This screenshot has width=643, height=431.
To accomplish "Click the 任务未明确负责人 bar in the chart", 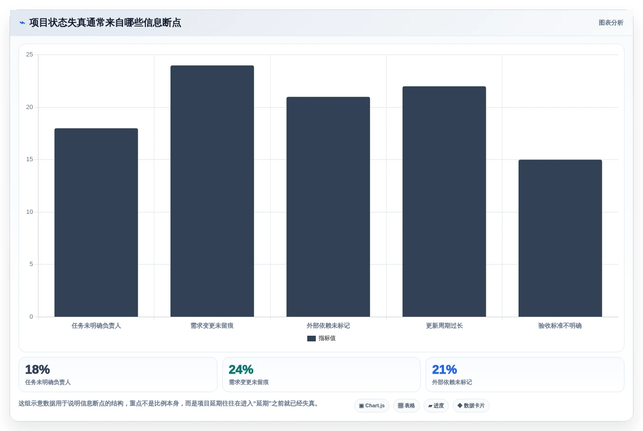I will click(96, 222).
